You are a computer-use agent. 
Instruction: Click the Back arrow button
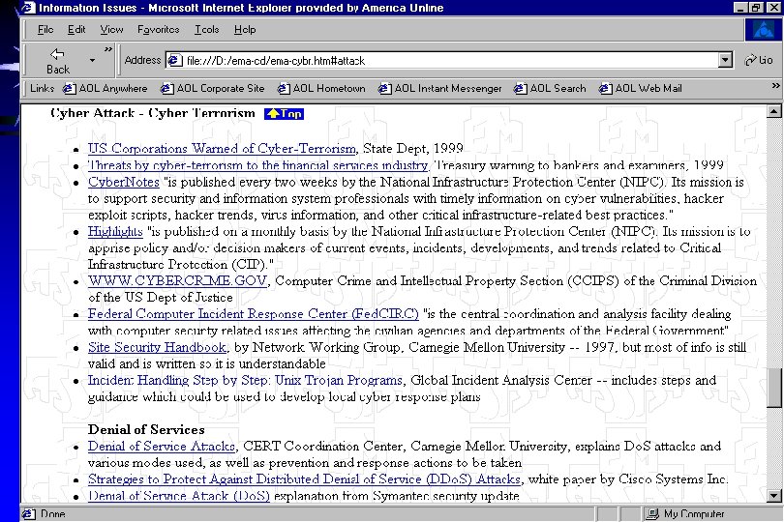[57, 61]
